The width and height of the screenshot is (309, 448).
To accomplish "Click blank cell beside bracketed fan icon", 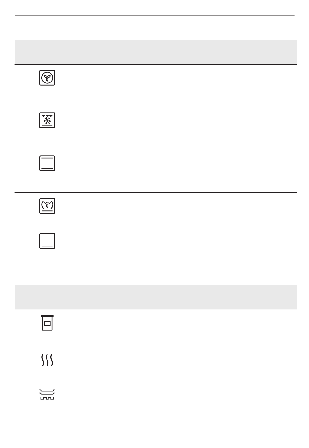I will click(x=189, y=210).
